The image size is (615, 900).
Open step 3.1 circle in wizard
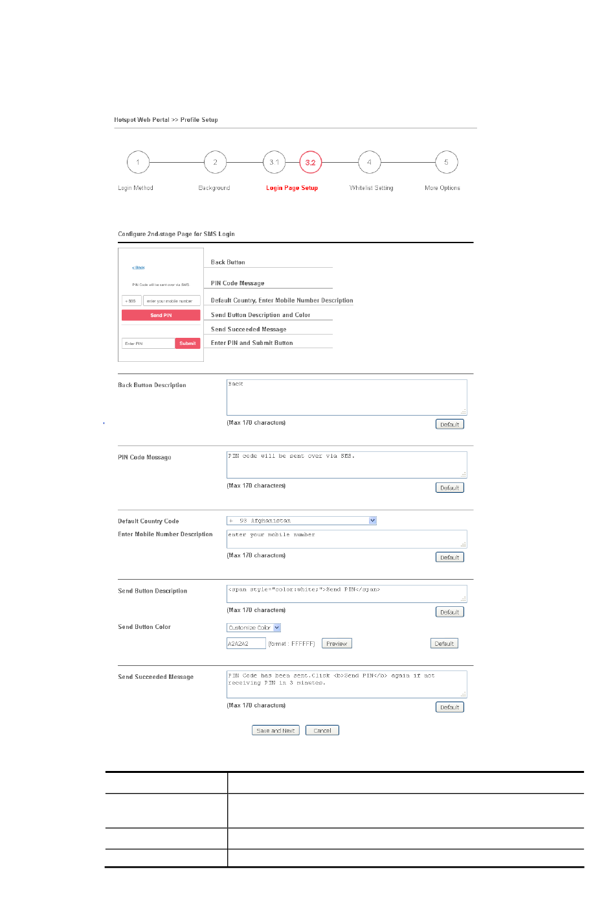pos(274,162)
